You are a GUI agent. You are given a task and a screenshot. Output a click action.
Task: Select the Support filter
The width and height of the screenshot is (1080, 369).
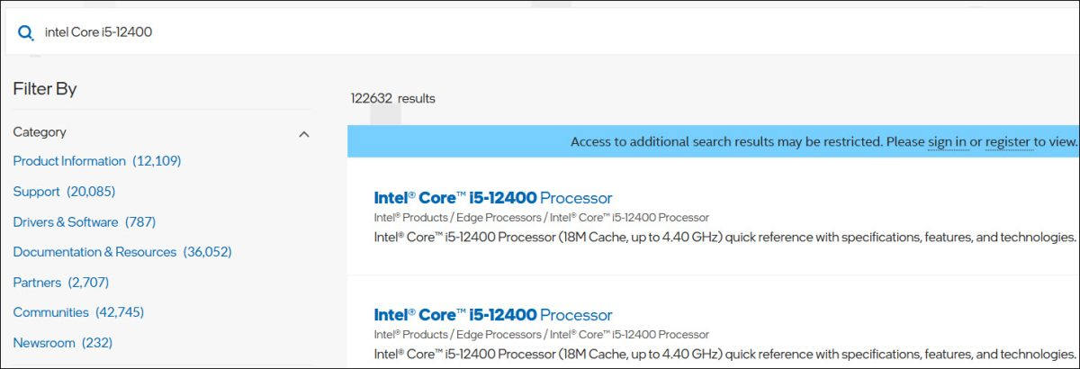(x=37, y=192)
